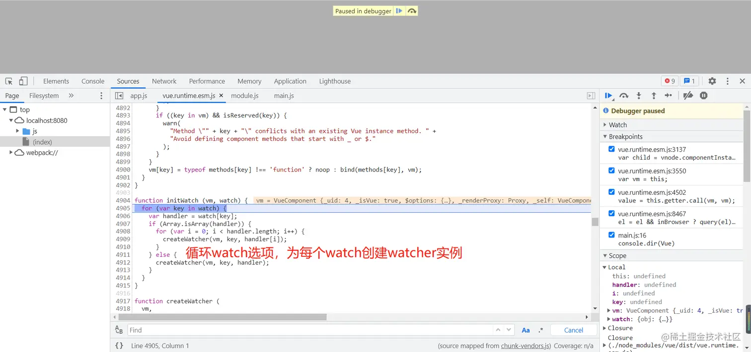
Task: Click the code editor vertical scrollbar thumb
Action: point(595,222)
